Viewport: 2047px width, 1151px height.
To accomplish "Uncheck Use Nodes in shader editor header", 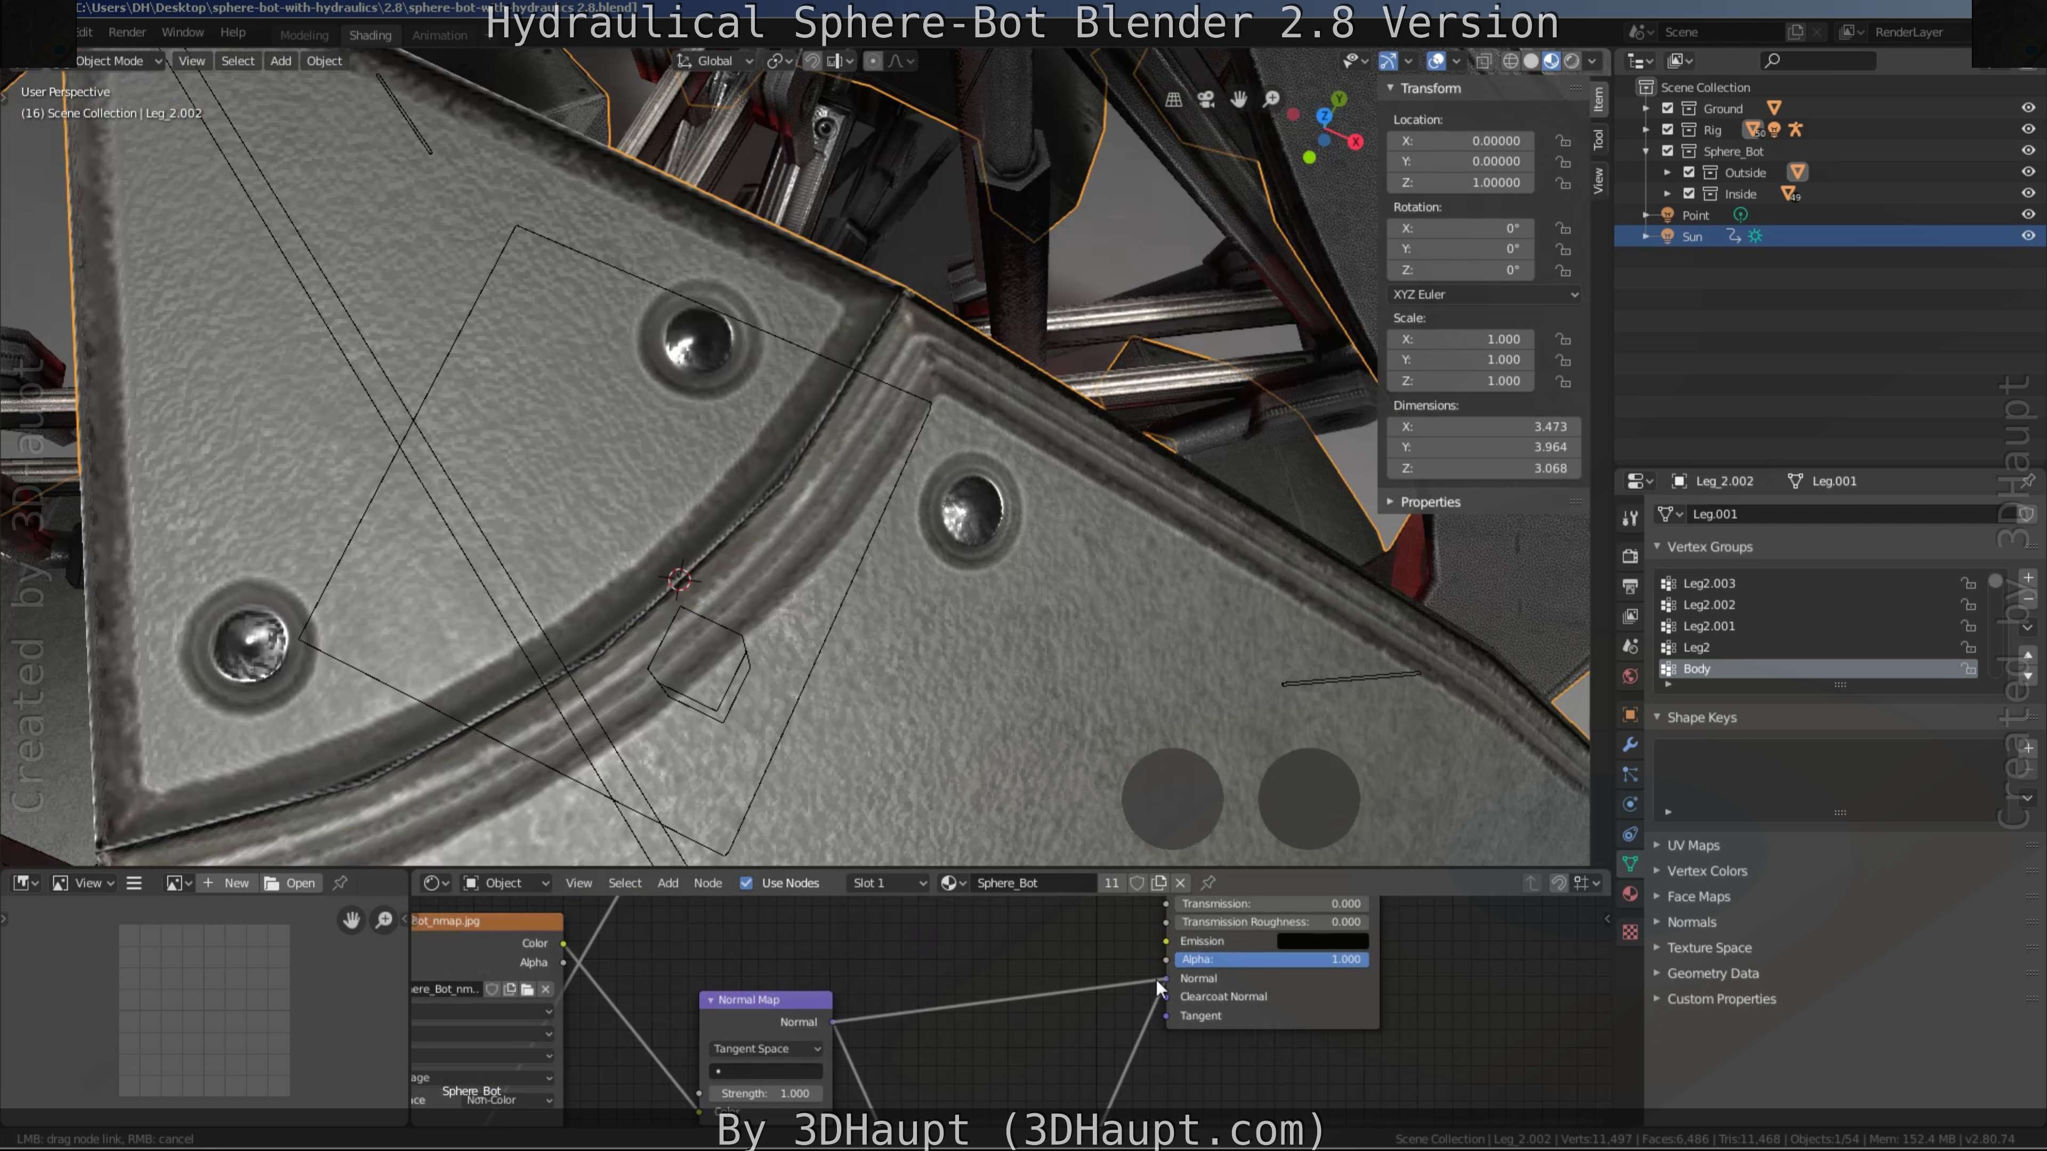I will [x=746, y=882].
